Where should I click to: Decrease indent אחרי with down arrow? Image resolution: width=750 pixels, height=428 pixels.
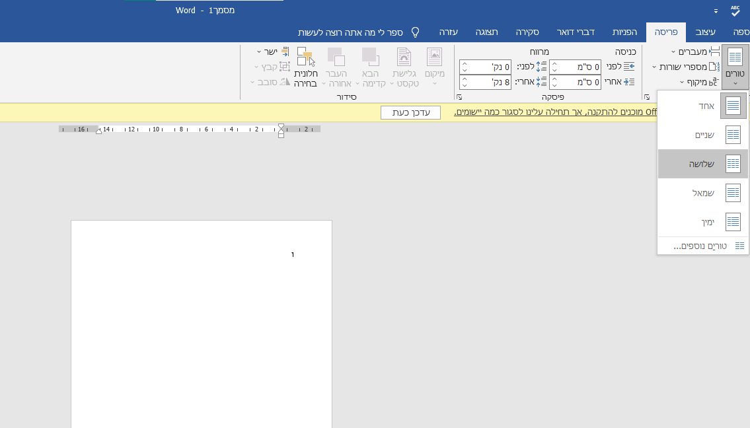(554, 86)
